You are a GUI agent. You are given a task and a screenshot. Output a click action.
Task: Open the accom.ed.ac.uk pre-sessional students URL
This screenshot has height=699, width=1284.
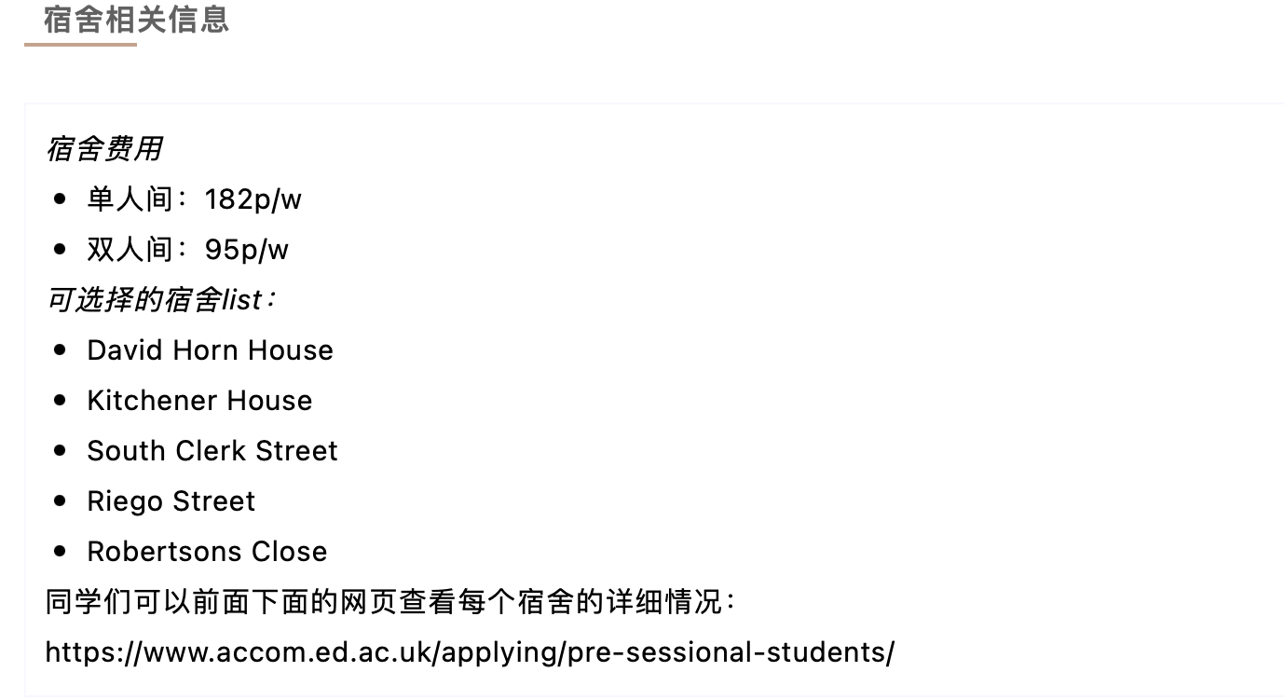(470, 652)
